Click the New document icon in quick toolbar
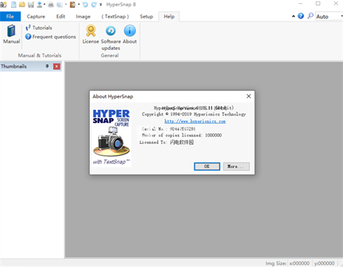Screen dimensions: 343x267 click(14, 4)
